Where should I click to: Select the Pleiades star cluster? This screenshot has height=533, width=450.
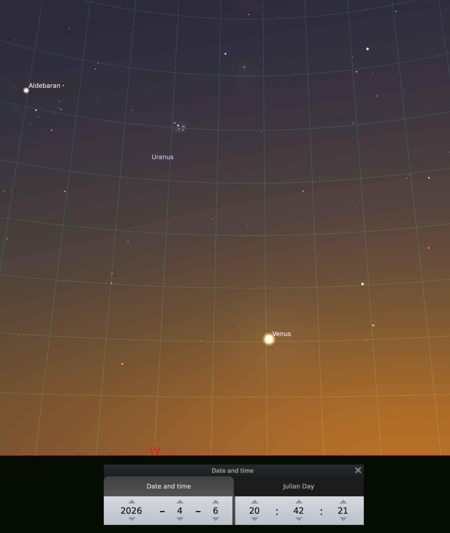click(x=180, y=126)
